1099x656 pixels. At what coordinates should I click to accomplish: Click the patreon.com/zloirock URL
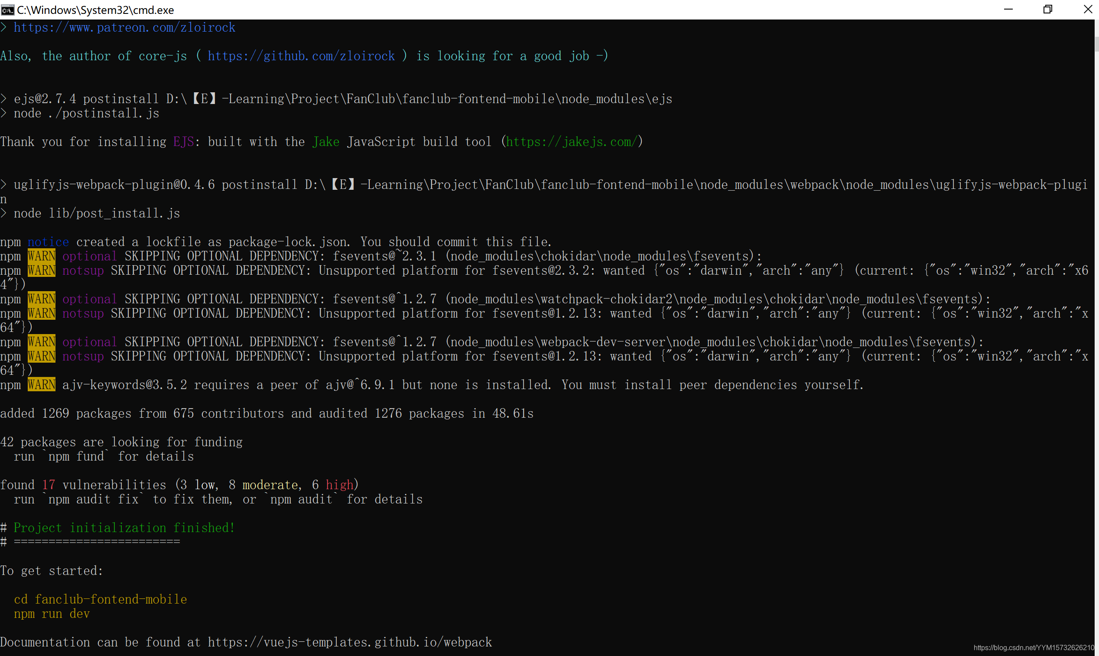tap(124, 27)
